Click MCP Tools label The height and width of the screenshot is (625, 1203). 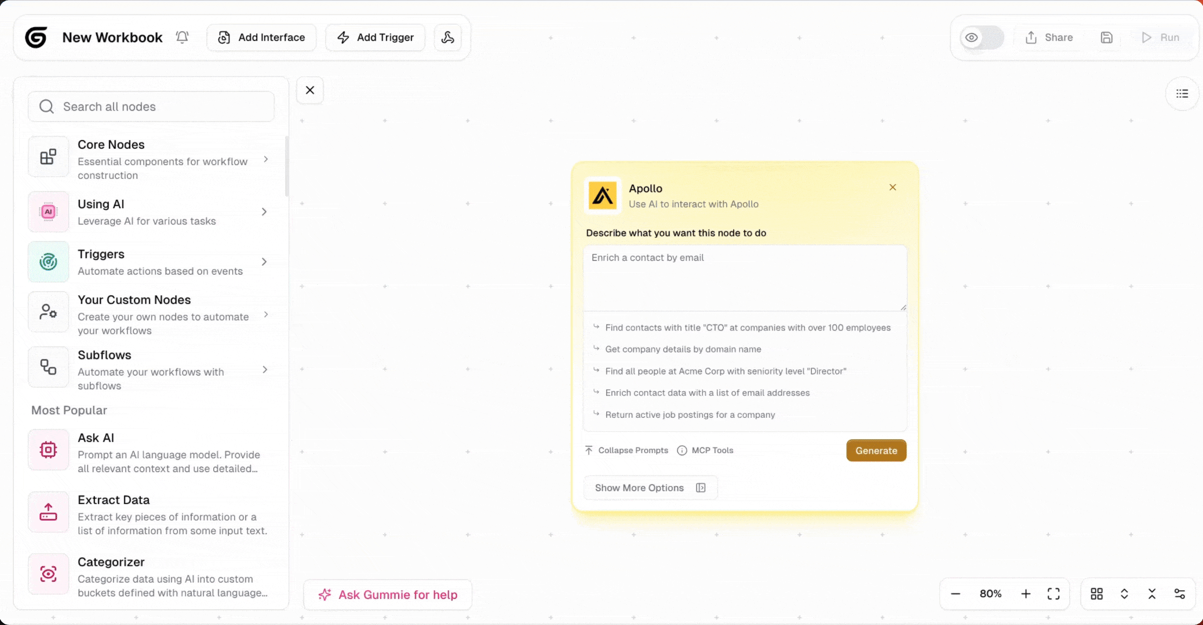(x=712, y=450)
